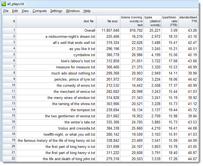Select the Overall row text cell
203x166 pixels.
point(90,31)
